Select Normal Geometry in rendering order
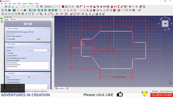Screen dimensions: 173x97 click(x=12, y=63)
